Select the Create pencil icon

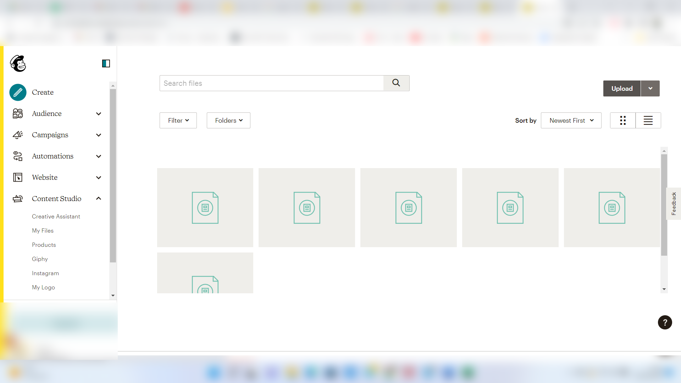pos(18,92)
